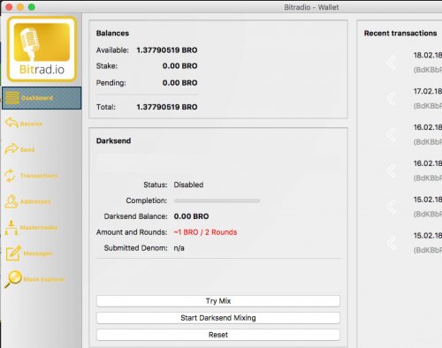Select the Available balance 1.37790519 BRO
Image resolution: width=442 pixels, height=348 pixels.
tap(167, 50)
